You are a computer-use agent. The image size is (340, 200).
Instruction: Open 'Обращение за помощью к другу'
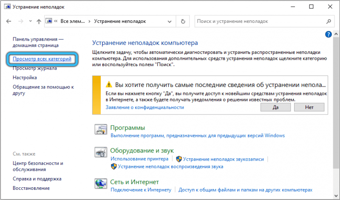coord(43,90)
